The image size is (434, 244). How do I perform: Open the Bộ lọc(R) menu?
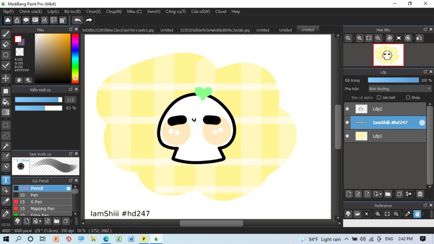pyautogui.click(x=72, y=11)
